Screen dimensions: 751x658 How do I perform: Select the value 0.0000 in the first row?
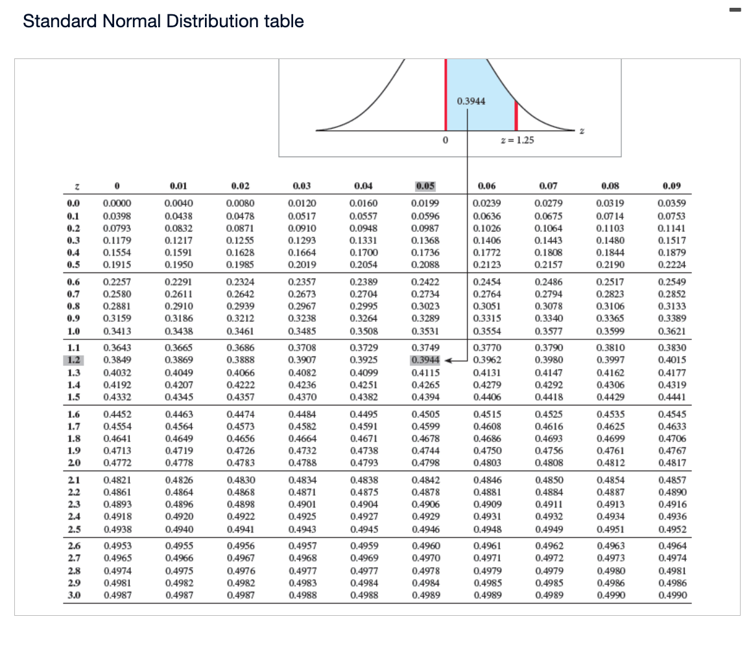click(x=117, y=202)
